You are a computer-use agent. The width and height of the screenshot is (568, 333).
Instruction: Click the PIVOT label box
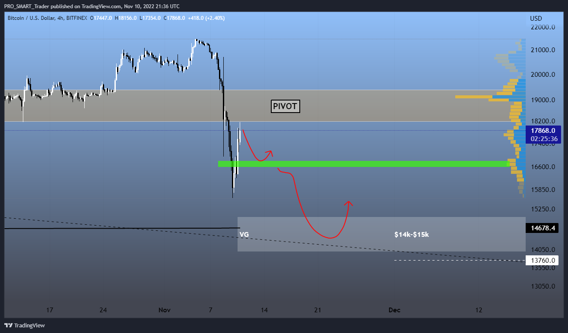click(x=285, y=106)
